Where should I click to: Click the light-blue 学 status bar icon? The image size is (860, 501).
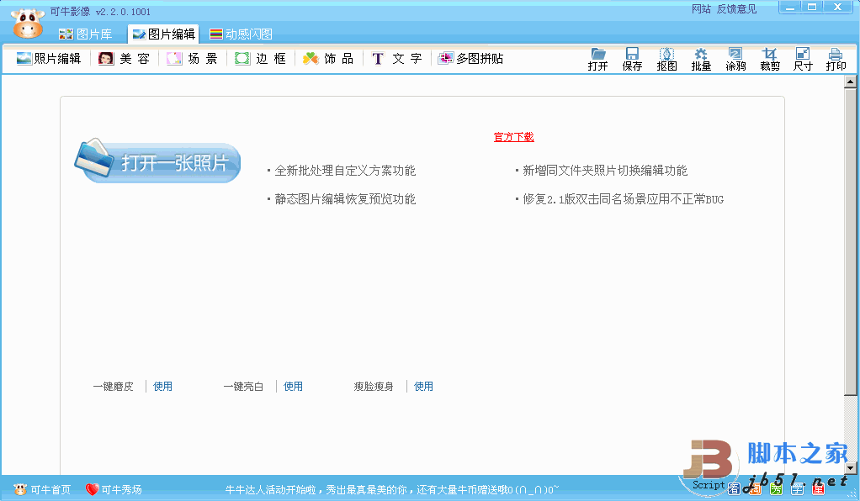797,488
